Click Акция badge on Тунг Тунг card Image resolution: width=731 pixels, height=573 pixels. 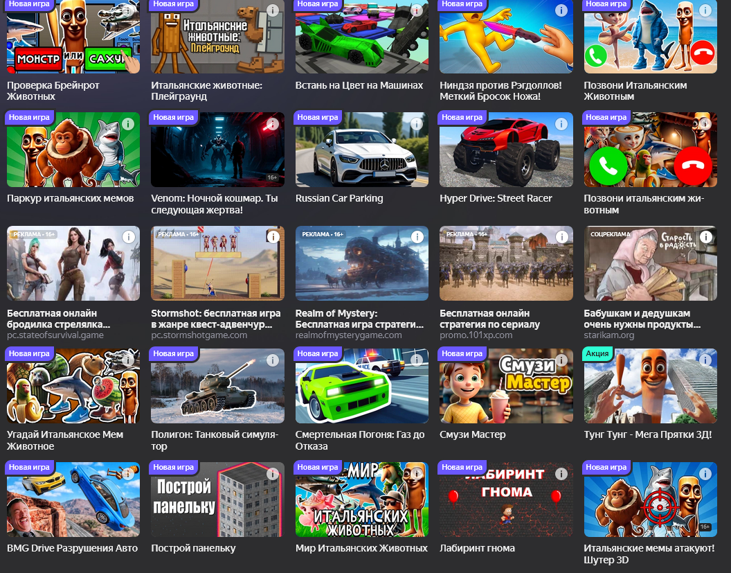click(597, 353)
